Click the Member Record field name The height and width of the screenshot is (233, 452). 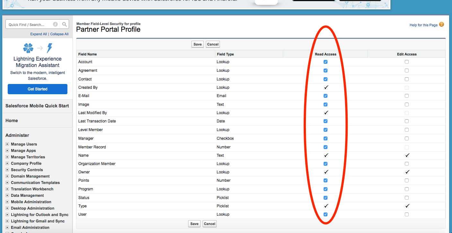click(92, 147)
